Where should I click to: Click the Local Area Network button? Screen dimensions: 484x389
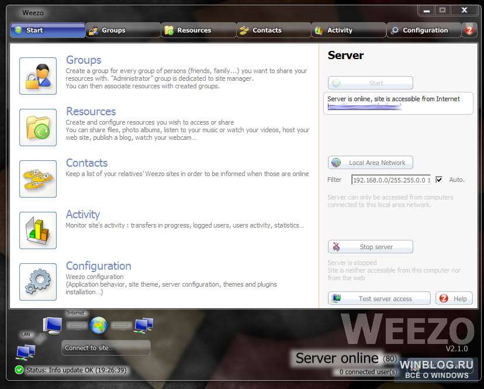(371, 163)
